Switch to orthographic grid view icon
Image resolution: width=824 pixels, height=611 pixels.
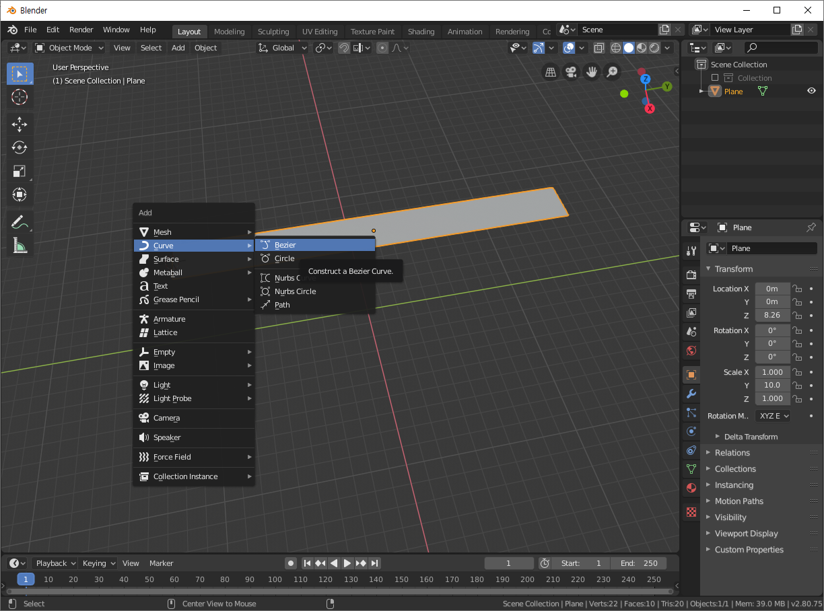[550, 72]
